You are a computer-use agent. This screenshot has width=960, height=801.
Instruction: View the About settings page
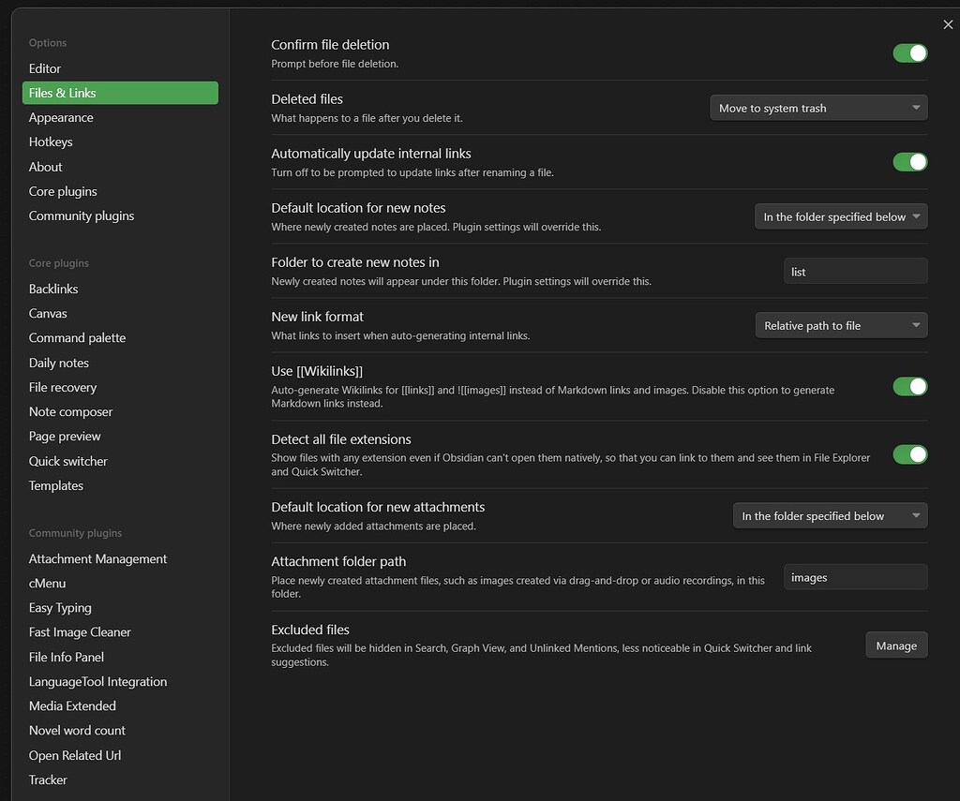45,166
